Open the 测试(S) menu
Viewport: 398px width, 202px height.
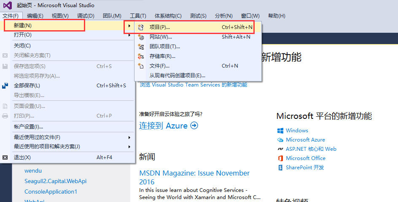[198, 16]
